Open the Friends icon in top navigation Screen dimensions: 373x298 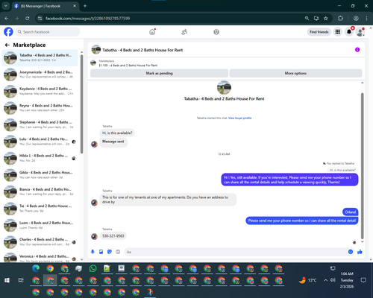(x=184, y=32)
